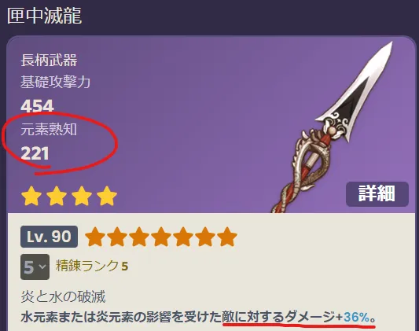The width and height of the screenshot is (419, 331).
Task: Click the polearm weapon image
Action: pyautogui.click(x=333, y=127)
